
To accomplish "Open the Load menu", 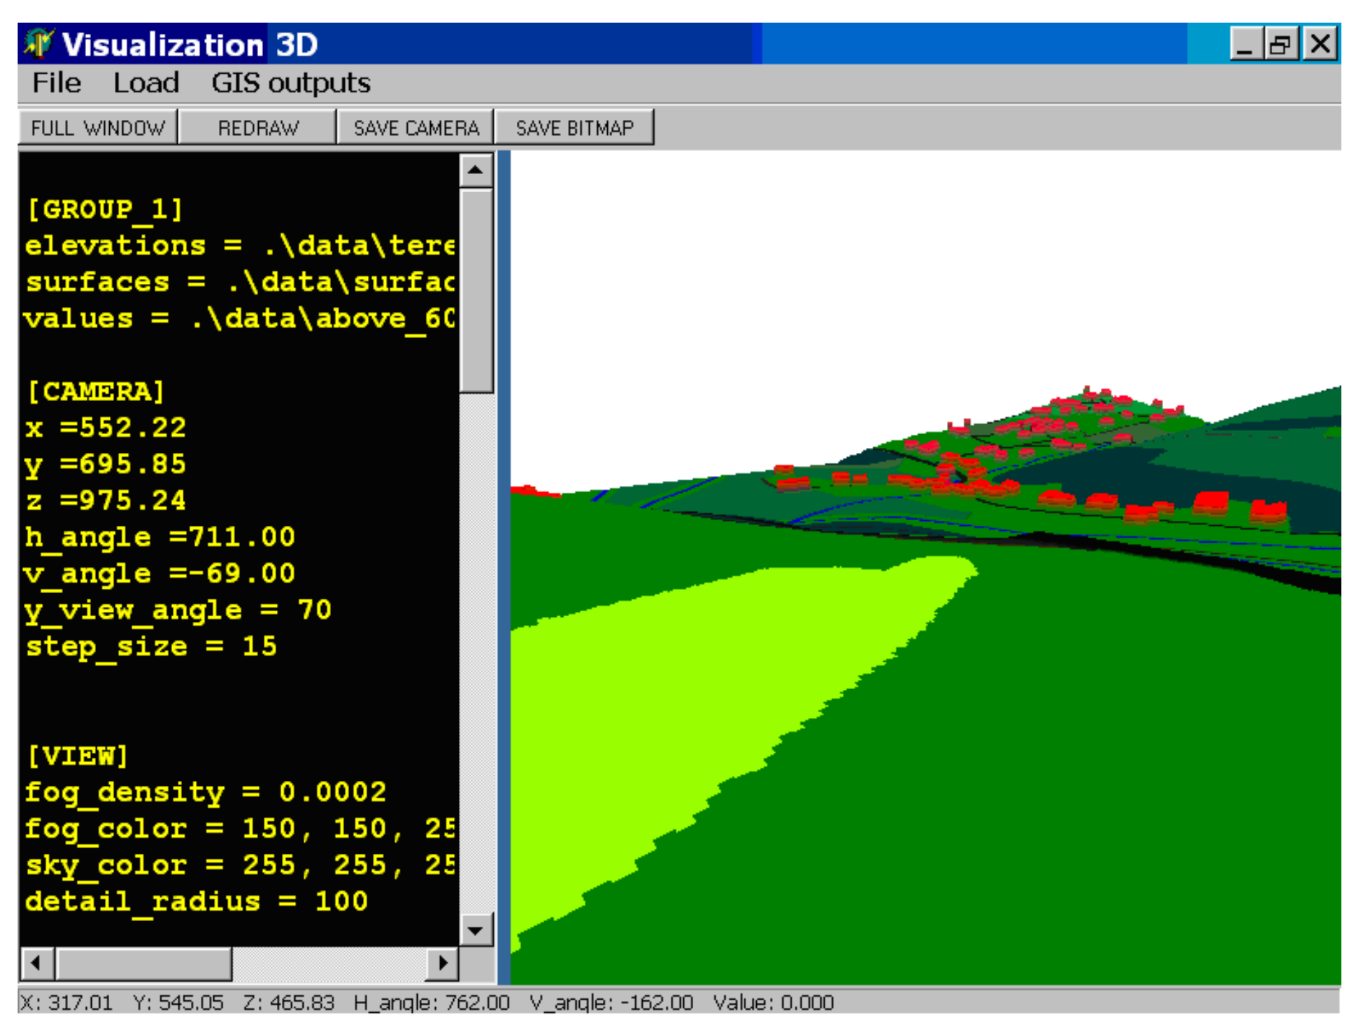I will tap(145, 83).
